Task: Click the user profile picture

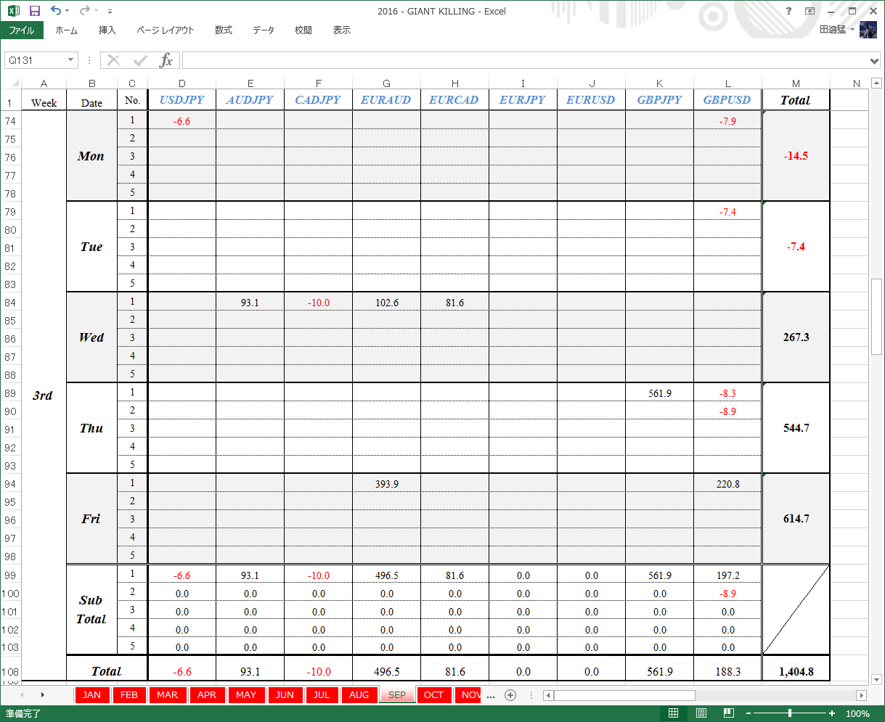Action: coord(868,30)
